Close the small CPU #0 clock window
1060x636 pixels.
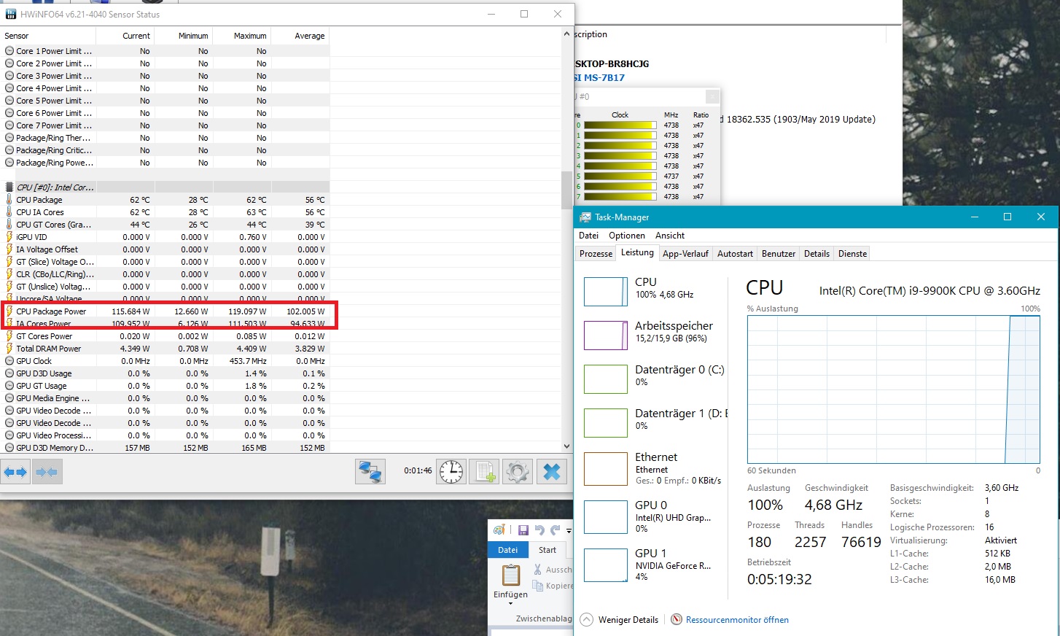tap(712, 96)
